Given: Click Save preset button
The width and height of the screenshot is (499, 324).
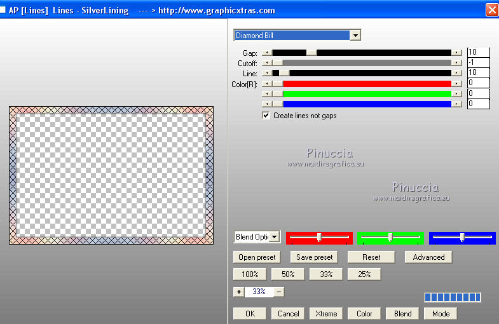Looking at the screenshot, I should [x=314, y=257].
